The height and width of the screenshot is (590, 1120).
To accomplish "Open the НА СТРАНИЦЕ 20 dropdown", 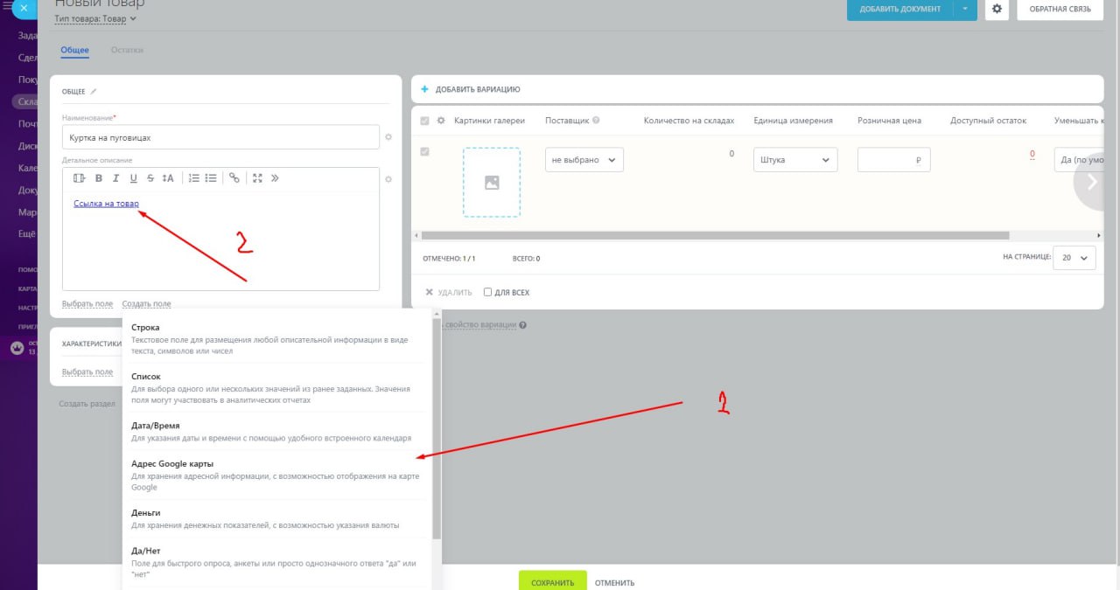I will 1074,258.
